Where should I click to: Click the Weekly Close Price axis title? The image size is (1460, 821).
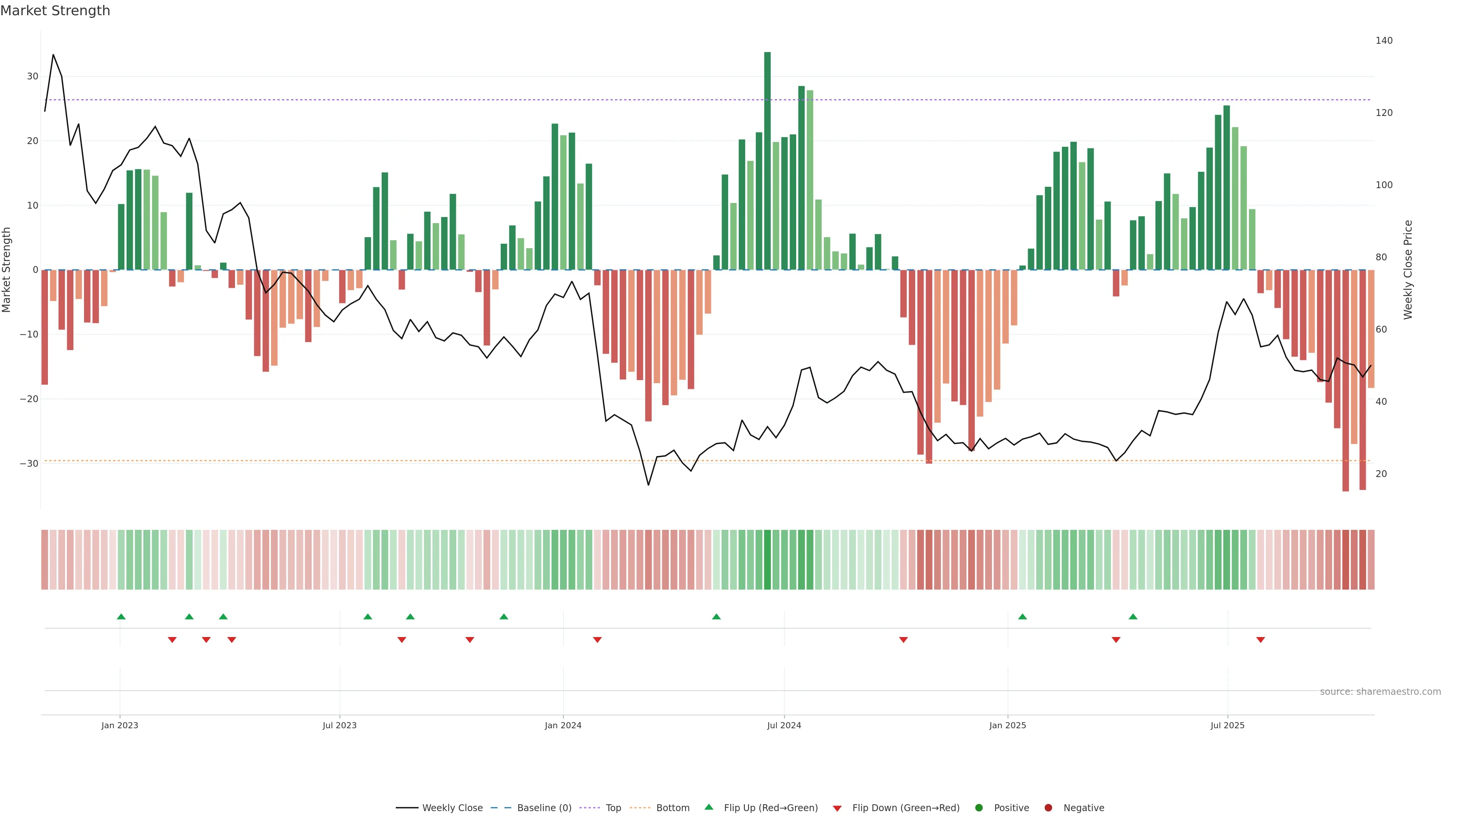coord(1408,270)
